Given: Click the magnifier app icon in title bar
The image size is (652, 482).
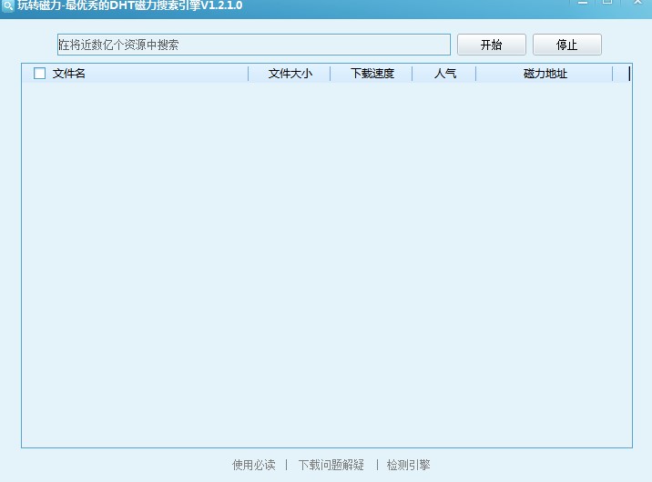Looking at the screenshot, I should (x=7, y=5).
